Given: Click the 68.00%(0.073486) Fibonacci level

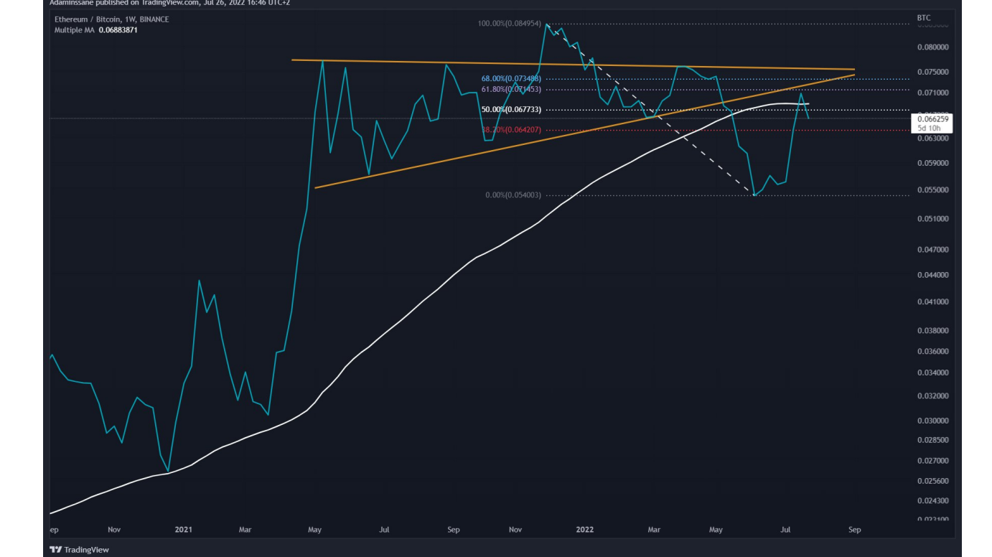Looking at the screenshot, I should coord(511,77).
